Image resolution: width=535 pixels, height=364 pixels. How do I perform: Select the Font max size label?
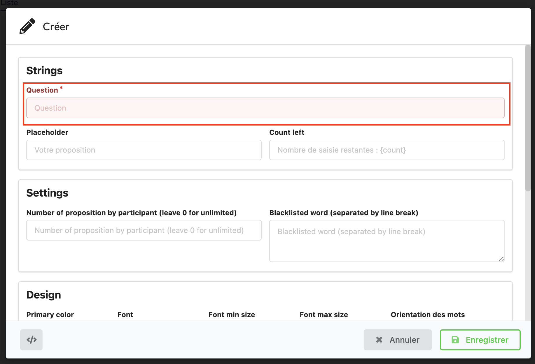coord(324,315)
